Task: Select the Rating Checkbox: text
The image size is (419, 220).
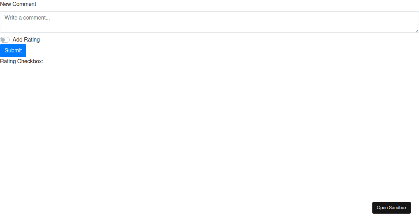Action: click(22, 61)
